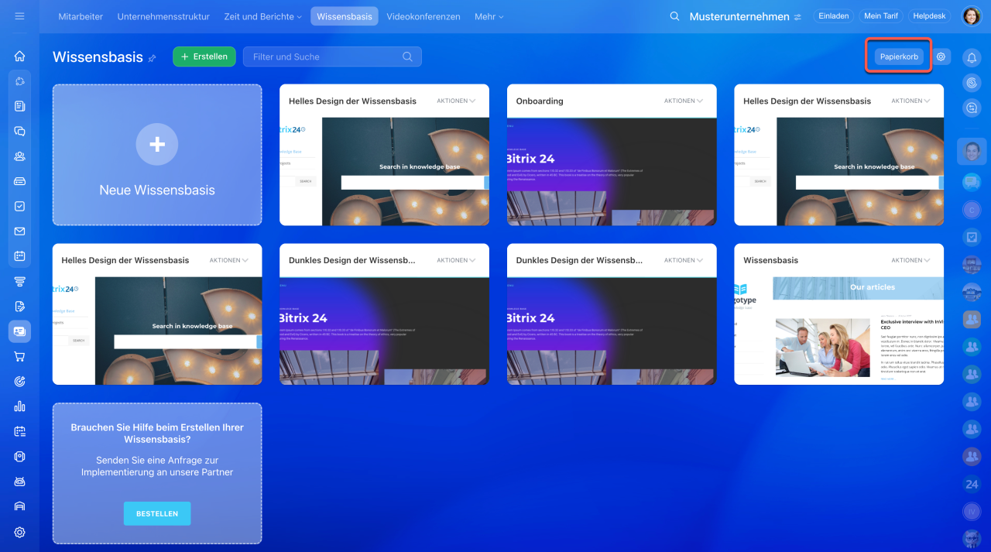Open the Papierkorb recycle bin
The height and width of the screenshot is (552, 991).
pos(899,57)
